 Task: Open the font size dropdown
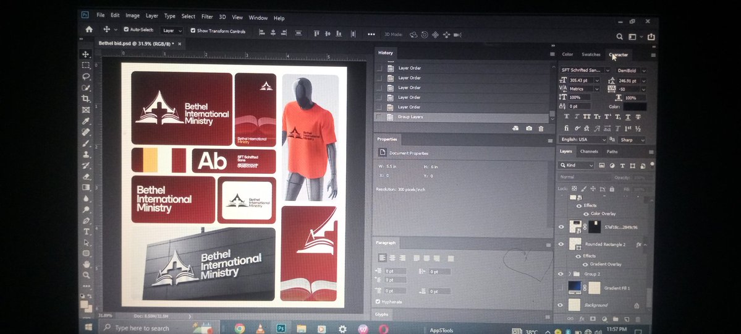[596, 81]
